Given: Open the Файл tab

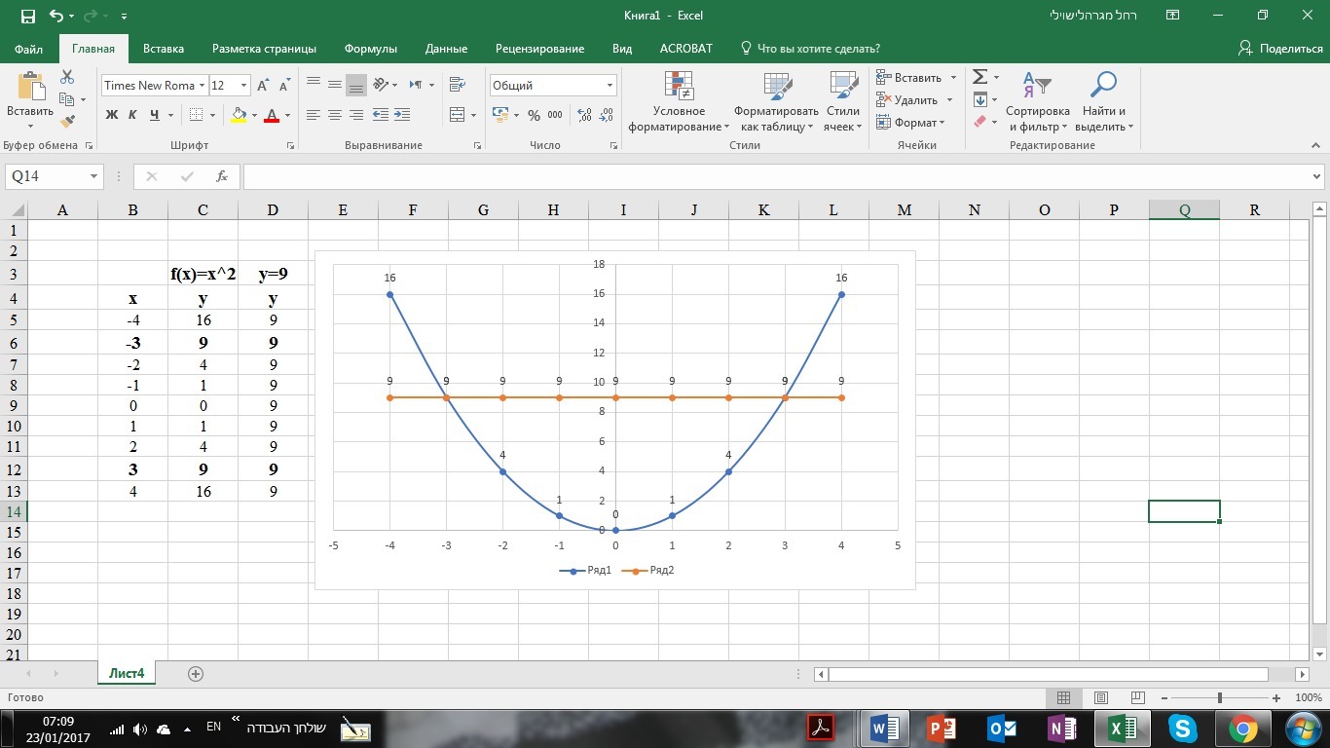Looking at the screenshot, I should click(x=29, y=49).
